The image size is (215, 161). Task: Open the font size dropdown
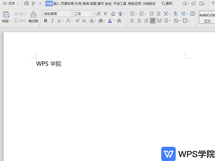pos(92,13)
